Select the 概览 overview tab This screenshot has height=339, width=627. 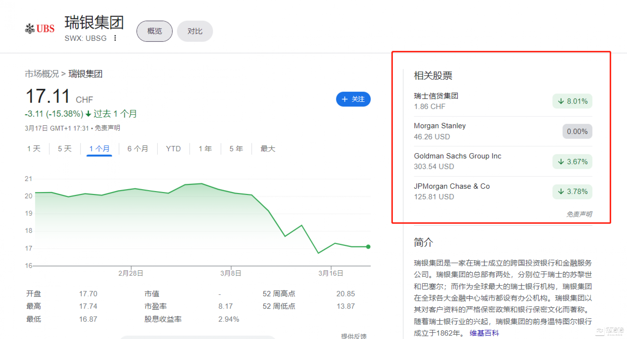click(x=154, y=31)
